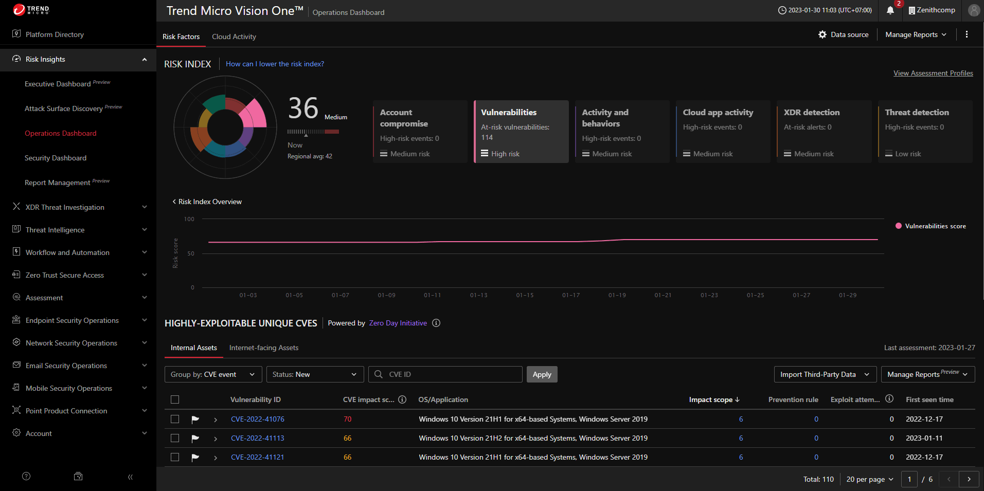Viewport: 984px width, 491px height.
Task: Click the flag icon for CVE-2022-41113
Action: 195,439
